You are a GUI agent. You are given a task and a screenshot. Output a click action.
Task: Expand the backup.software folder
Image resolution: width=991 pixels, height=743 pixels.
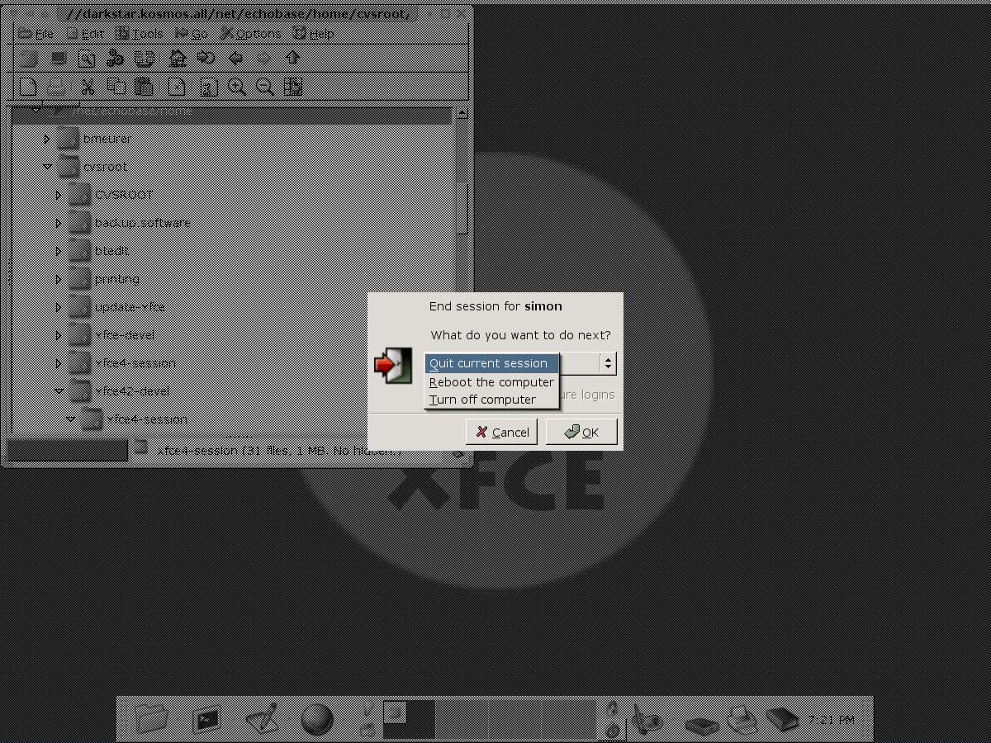pos(59,224)
